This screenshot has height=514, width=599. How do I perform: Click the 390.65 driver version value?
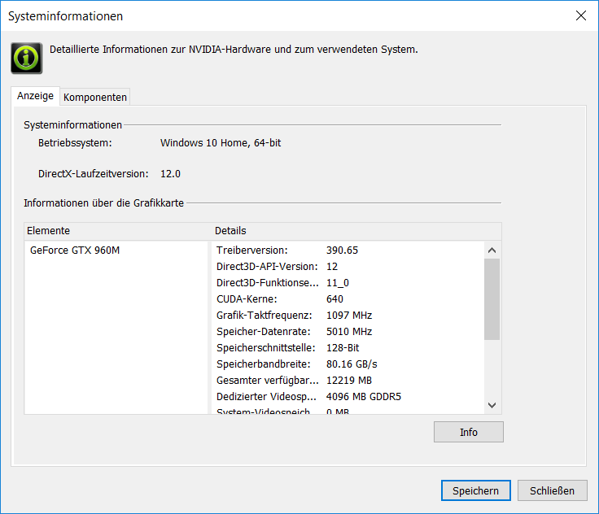point(342,250)
